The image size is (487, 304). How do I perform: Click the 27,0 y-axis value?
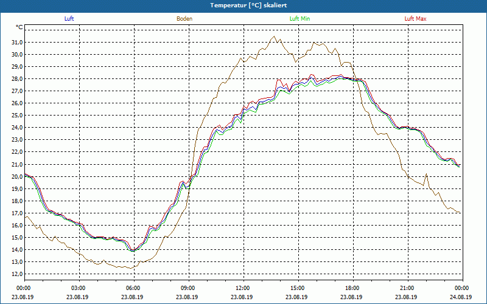pos(18,91)
